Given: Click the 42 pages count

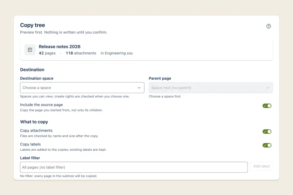Looking at the screenshot, I should pyautogui.click(x=47, y=53).
